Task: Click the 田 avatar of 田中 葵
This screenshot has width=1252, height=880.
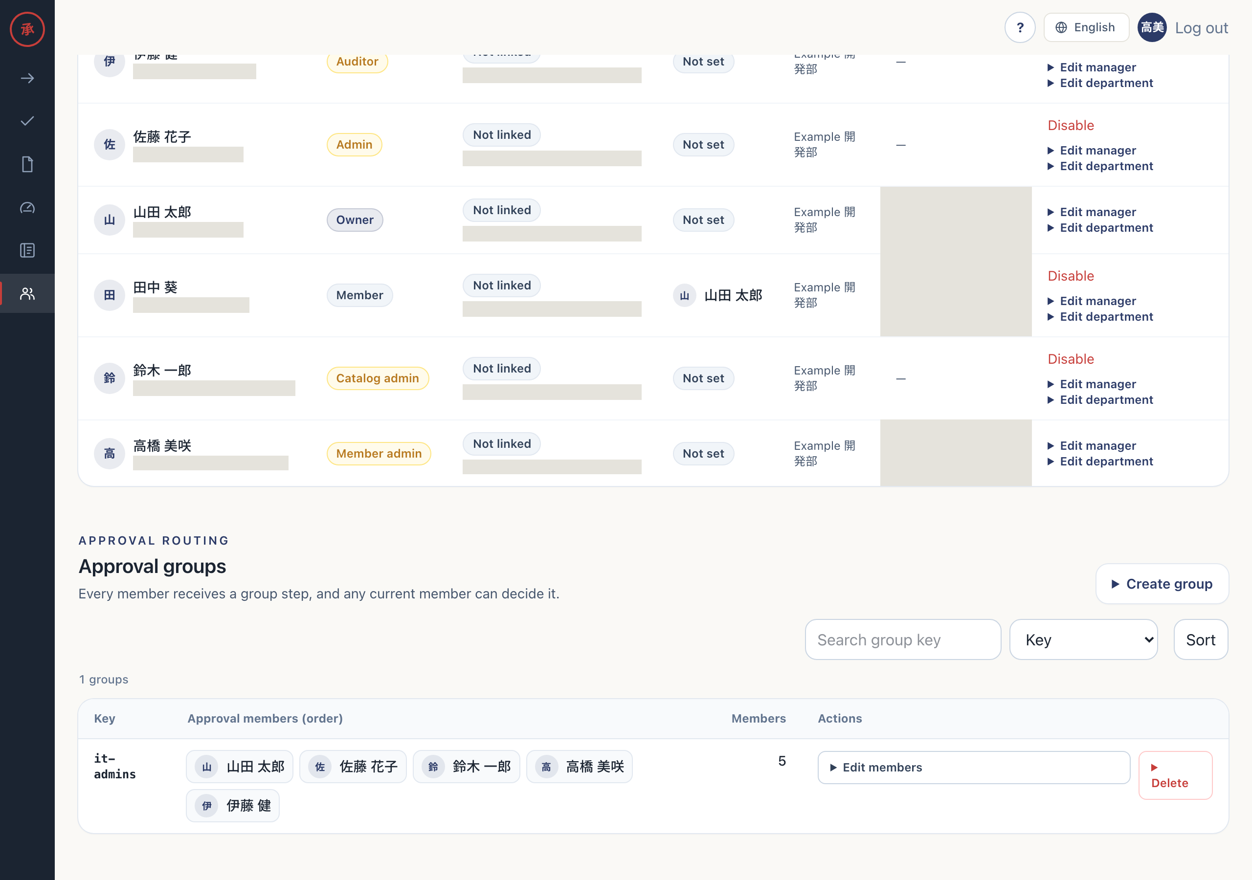Action: (110, 295)
